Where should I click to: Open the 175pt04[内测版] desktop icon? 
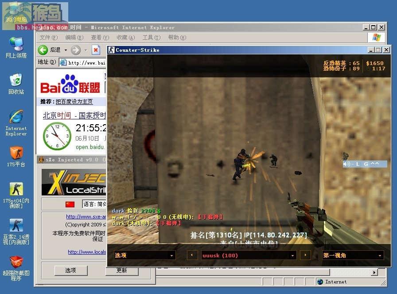(16, 195)
